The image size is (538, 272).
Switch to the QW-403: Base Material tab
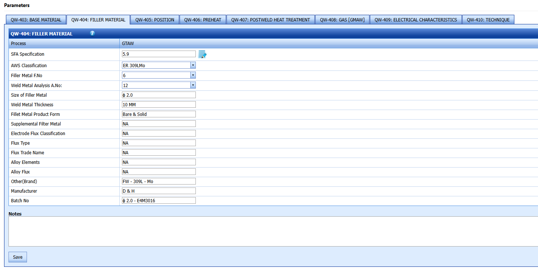[36, 20]
